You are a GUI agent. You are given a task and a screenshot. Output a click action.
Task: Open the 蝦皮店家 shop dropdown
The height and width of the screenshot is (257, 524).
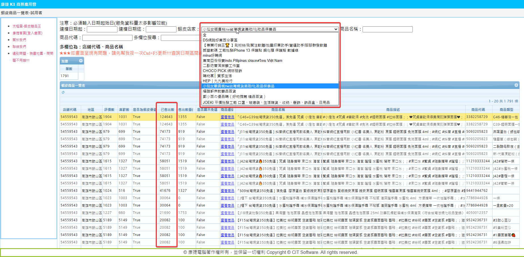coord(270,29)
